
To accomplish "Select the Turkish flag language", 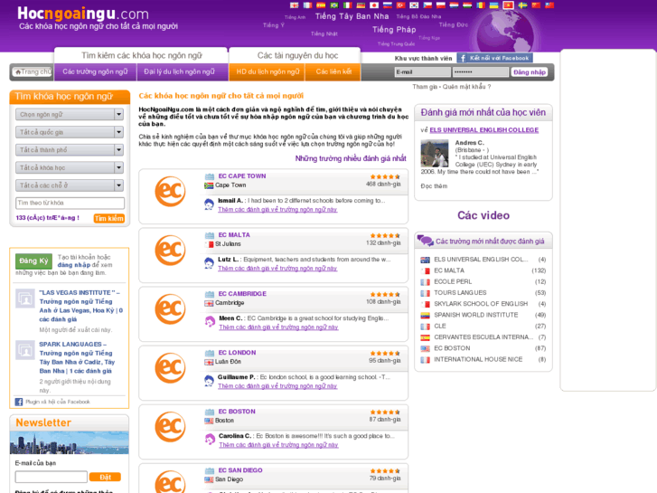I will click(x=401, y=5).
